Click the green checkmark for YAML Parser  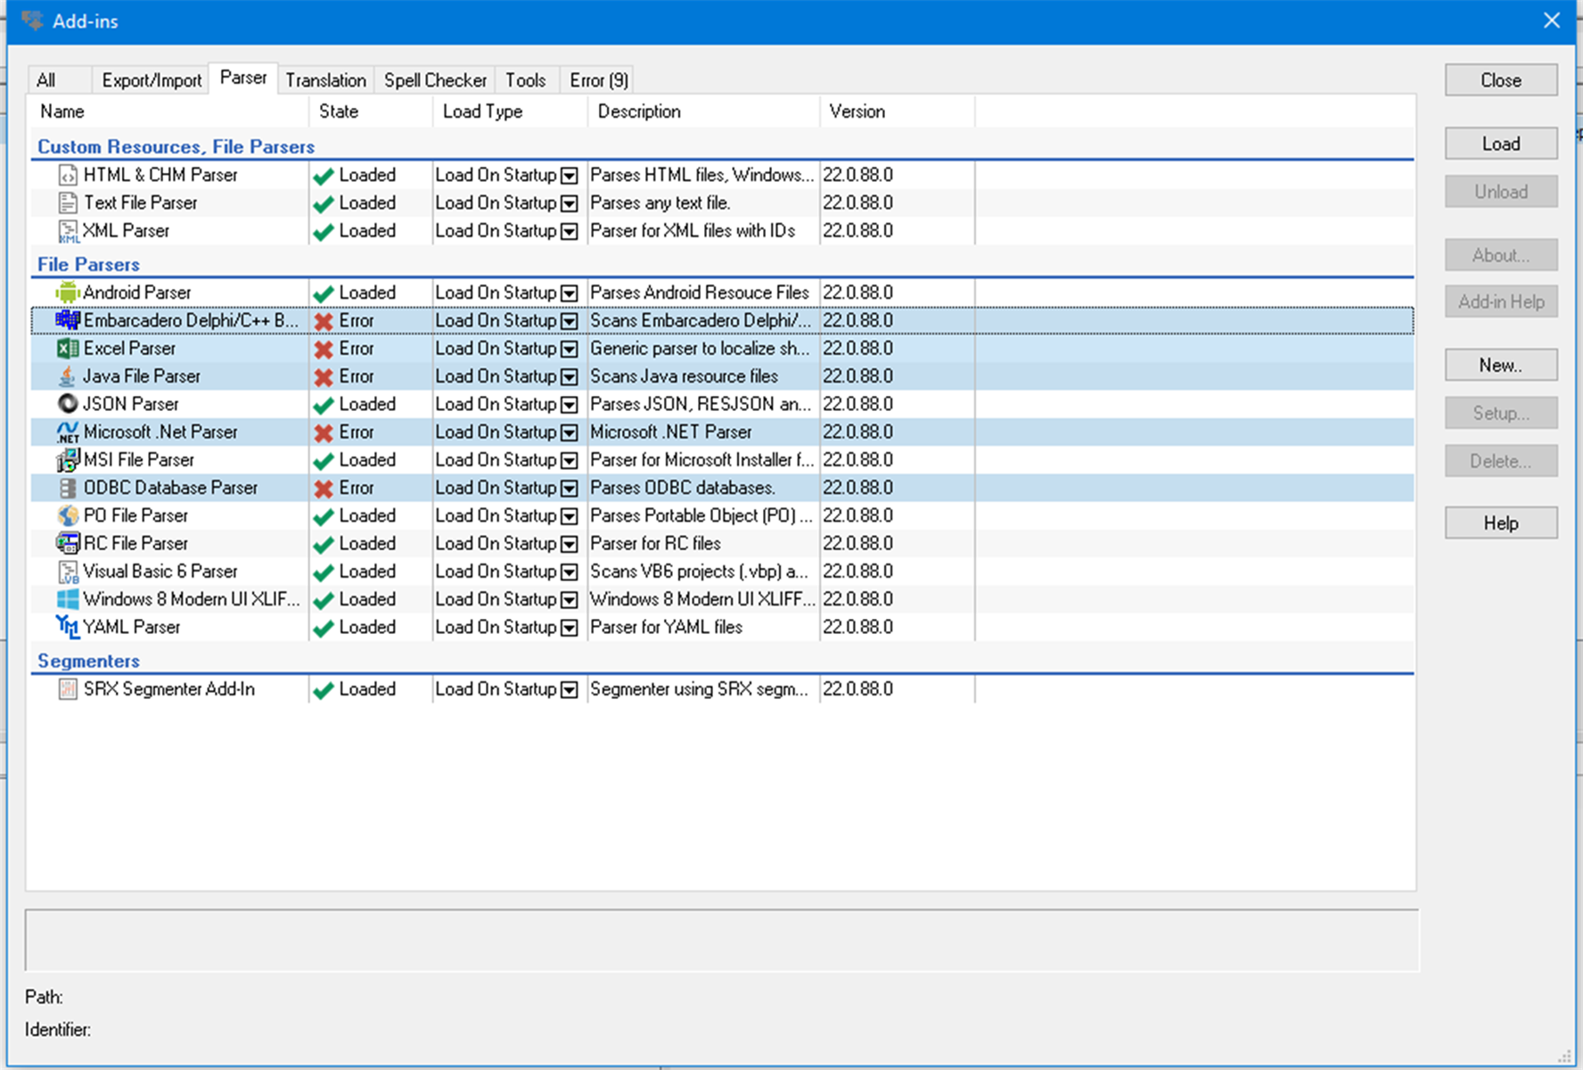pyautogui.click(x=324, y=628)
